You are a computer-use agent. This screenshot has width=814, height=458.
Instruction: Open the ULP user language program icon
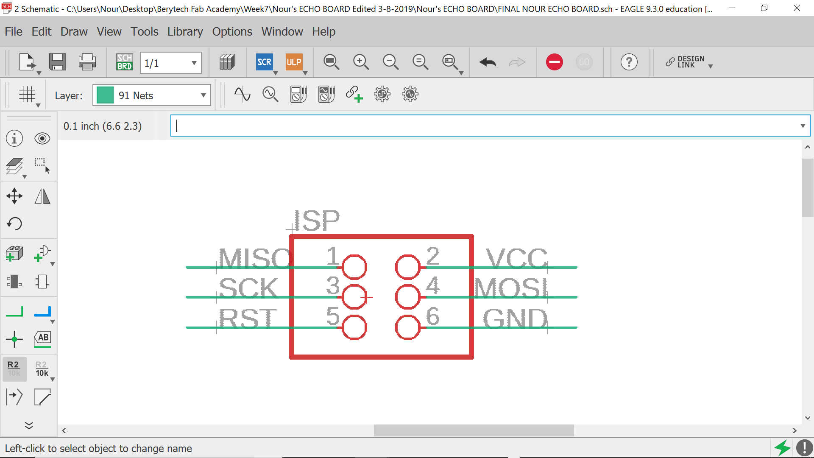point(294,62)
